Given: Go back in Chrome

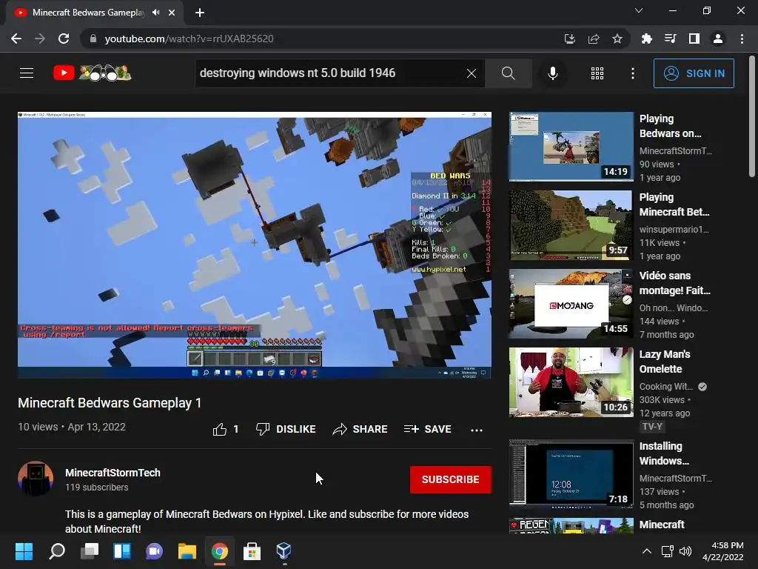Looking at the screenshot, I should click(x=16, y=39).
